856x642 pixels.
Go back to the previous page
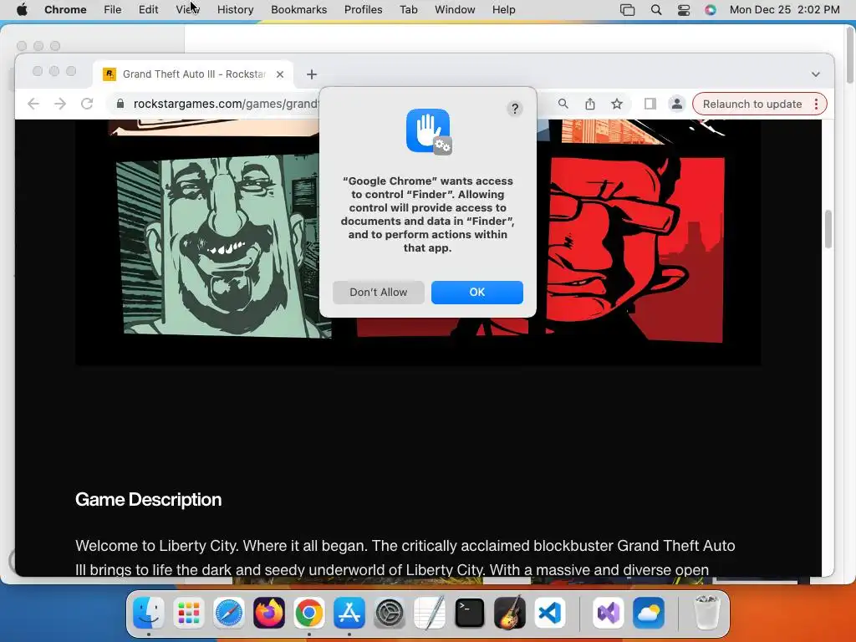click(x=33, y=104)
